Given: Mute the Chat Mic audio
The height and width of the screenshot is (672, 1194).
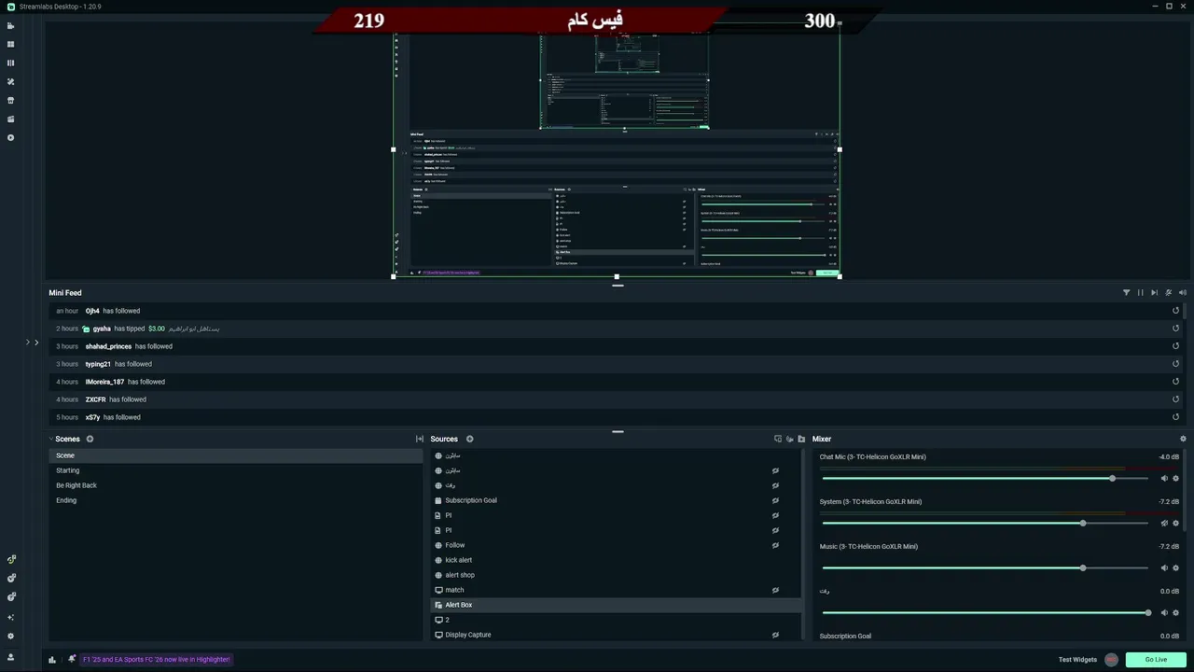Looking at the screenshot, I should point(1164,479).
